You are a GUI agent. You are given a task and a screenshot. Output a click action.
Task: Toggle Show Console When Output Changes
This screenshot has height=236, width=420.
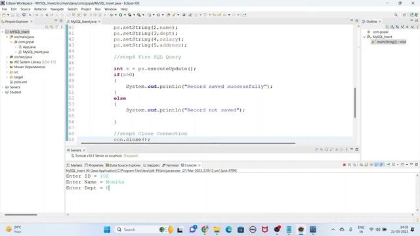coord(376,165)
